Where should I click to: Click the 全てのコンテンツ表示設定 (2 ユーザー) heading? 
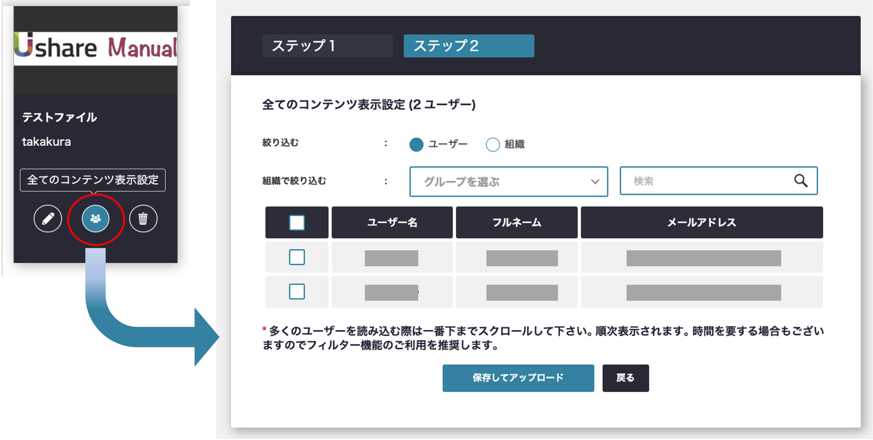pyautogui.click(x=369, y=105)
